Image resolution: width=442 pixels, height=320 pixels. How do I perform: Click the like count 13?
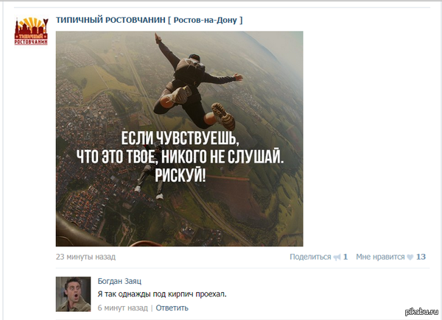(421, 257)
